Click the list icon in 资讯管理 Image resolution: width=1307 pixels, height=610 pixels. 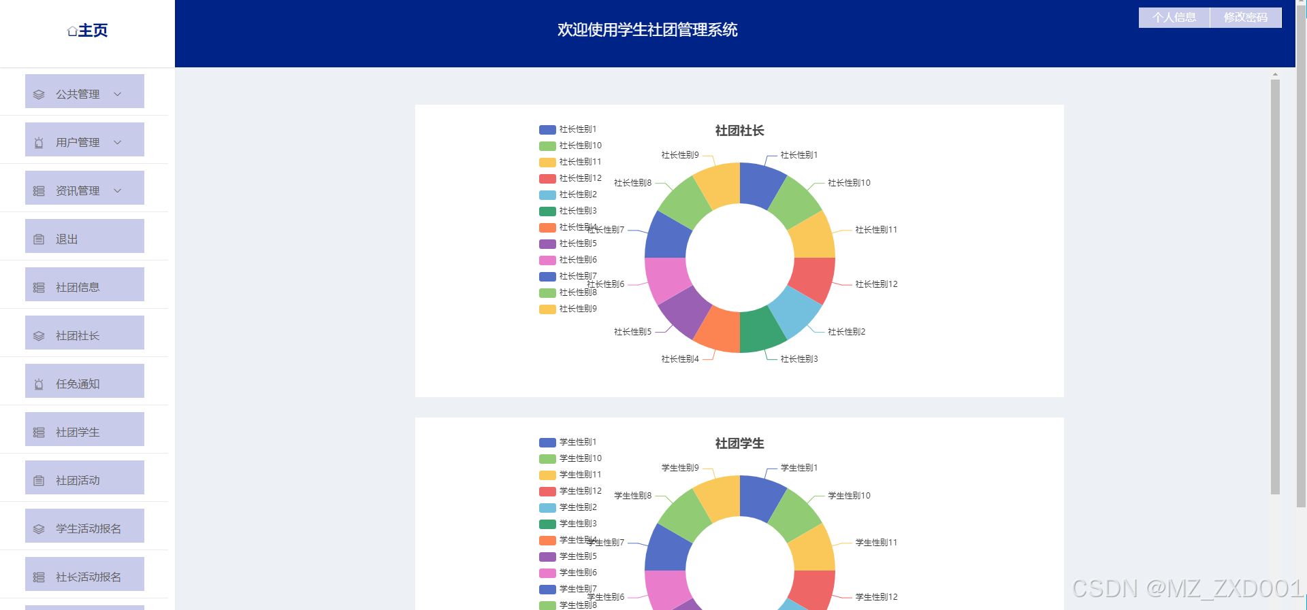coord(39,191)
